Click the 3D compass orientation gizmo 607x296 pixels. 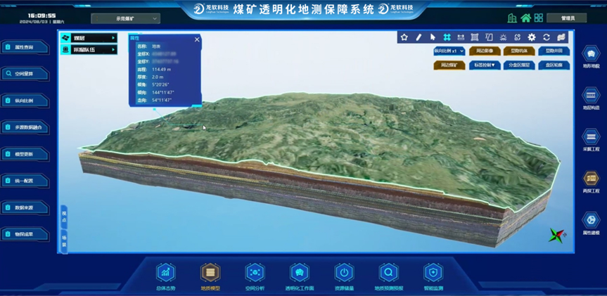[557, 235]
